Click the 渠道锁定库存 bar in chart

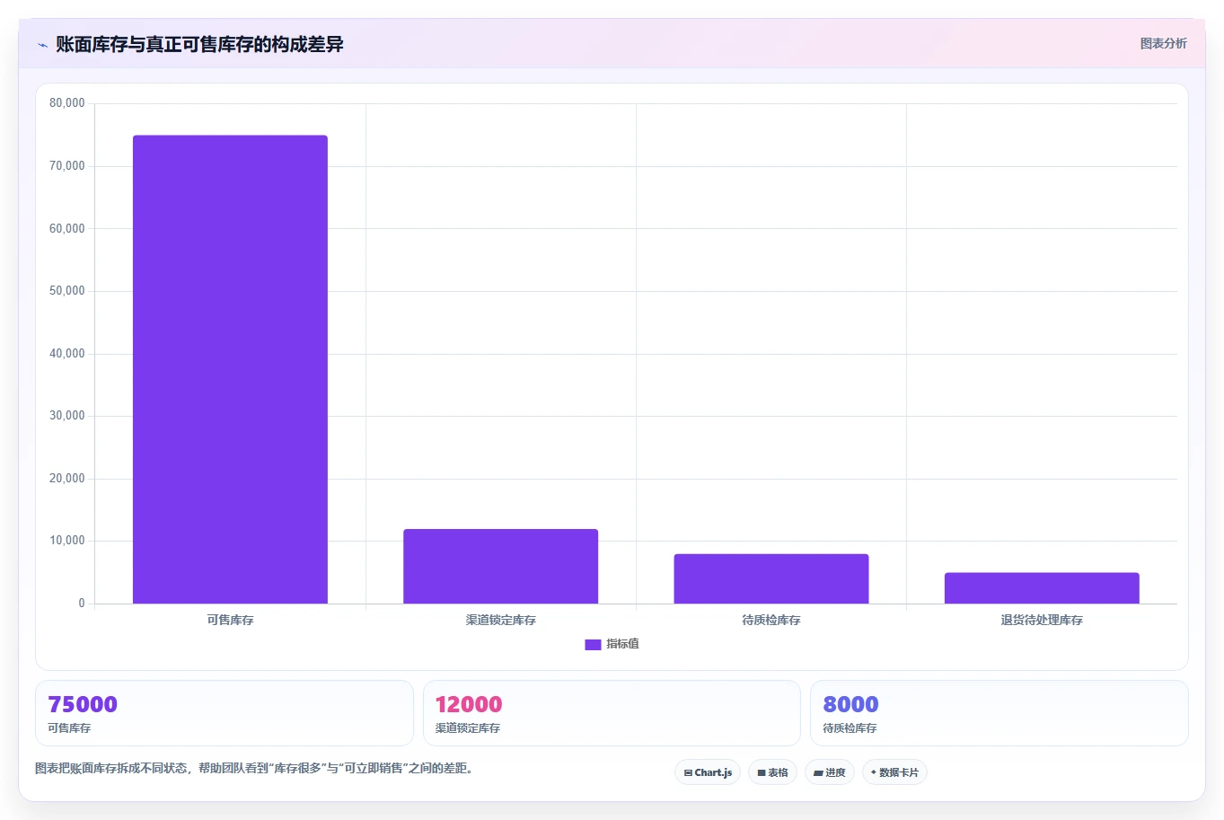coord(500,566)
